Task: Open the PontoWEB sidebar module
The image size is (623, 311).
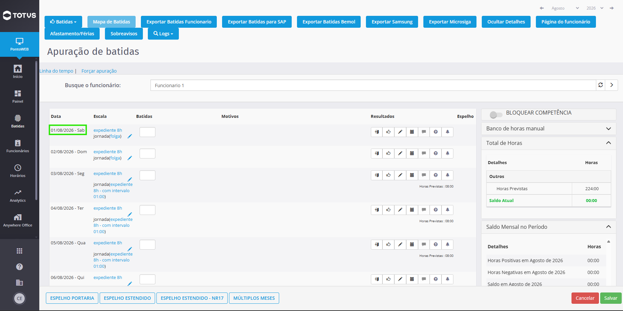Action: [19, 45]
